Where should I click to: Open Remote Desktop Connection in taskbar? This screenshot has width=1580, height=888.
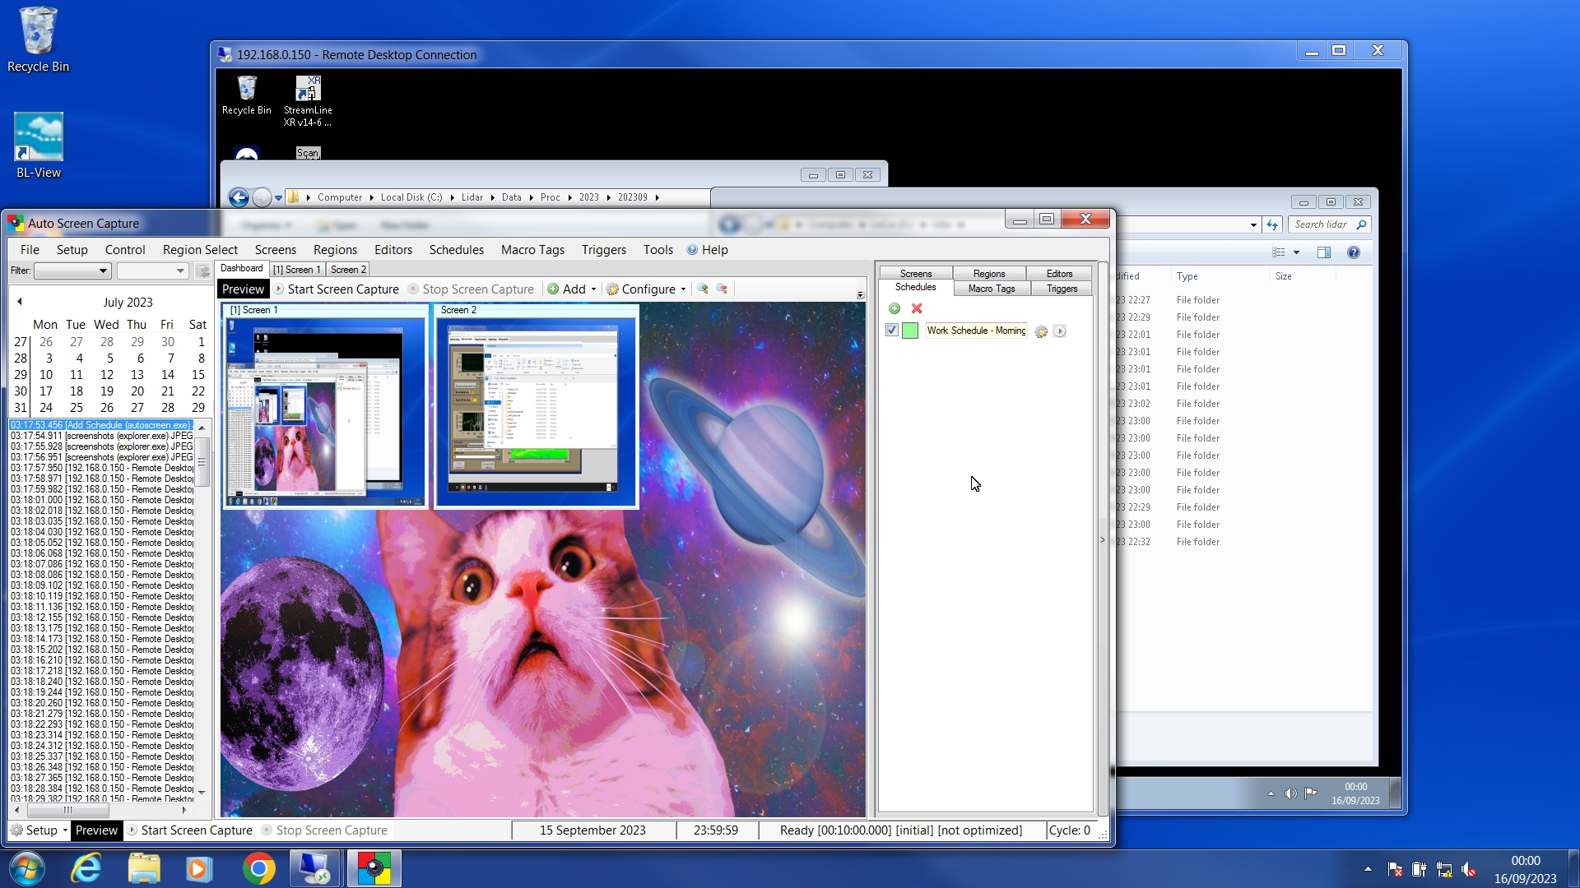[x=314, y=869]
